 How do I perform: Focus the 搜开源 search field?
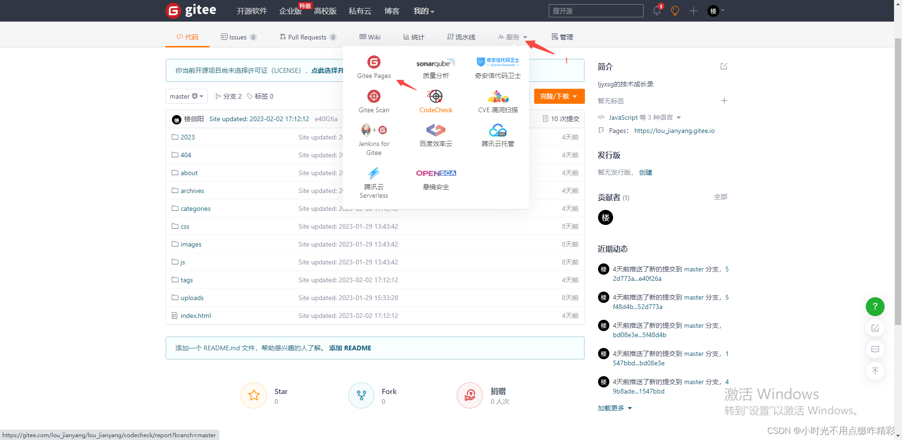[596, 11]
